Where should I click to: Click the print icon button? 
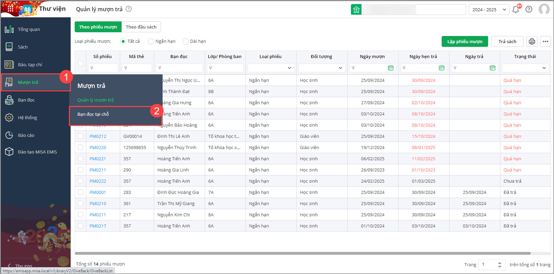point(532,41)
